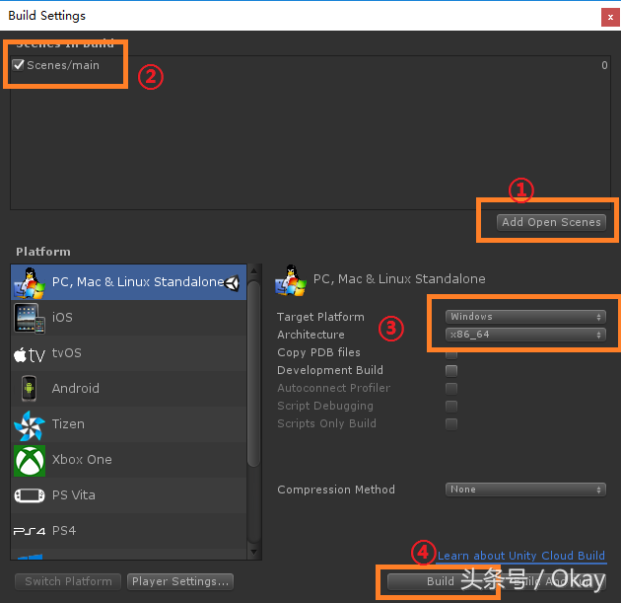The image size is (621, 603).
Task: Click the Unity logo beside the Standalone platform
Action: click(x=232, y=282)
